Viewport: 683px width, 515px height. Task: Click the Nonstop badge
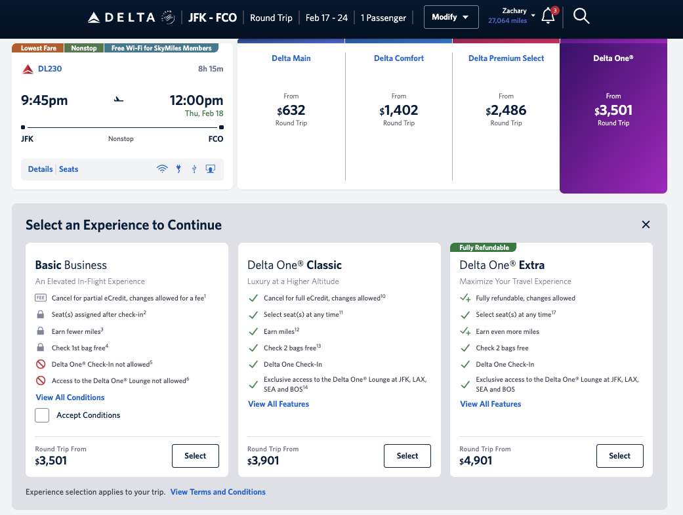tap(84, 48)
